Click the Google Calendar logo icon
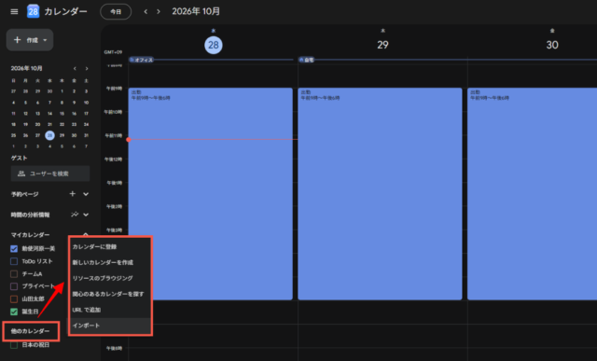The height and width of the screenshot is (361, 597). pyautogui.click(x=34, y=11)
